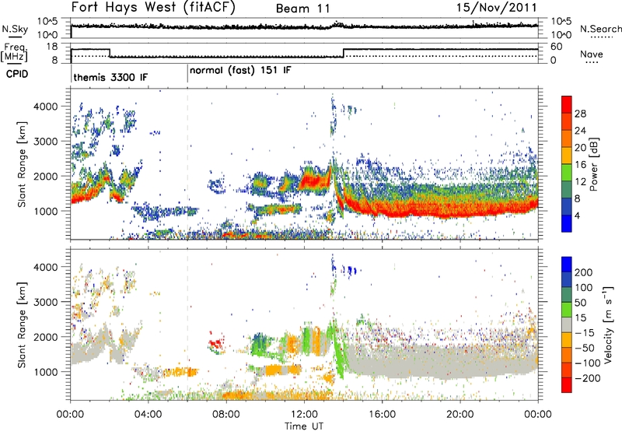Click the date '15/Nov/2011' in the header
The width and height of the screenshot is (622, 431).
tap(497, 7)
